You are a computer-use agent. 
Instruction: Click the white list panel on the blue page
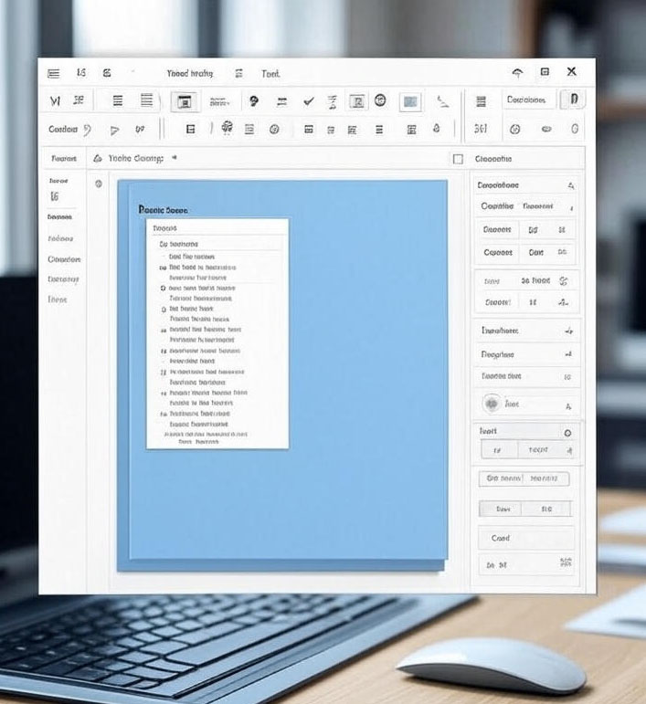tap(217, 333)
